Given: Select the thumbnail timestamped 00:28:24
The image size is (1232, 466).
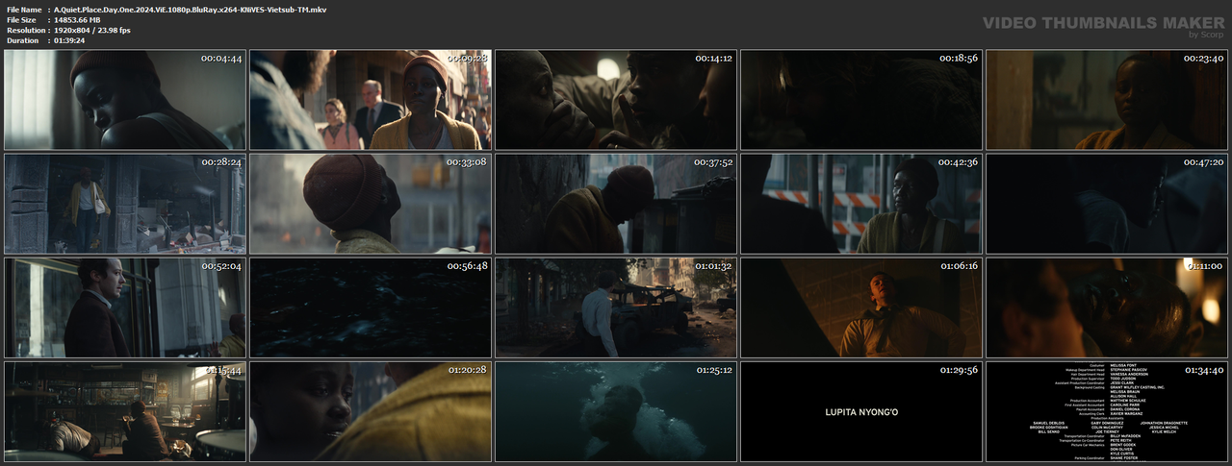Looking at the screenshot, I should click(125, 204).
